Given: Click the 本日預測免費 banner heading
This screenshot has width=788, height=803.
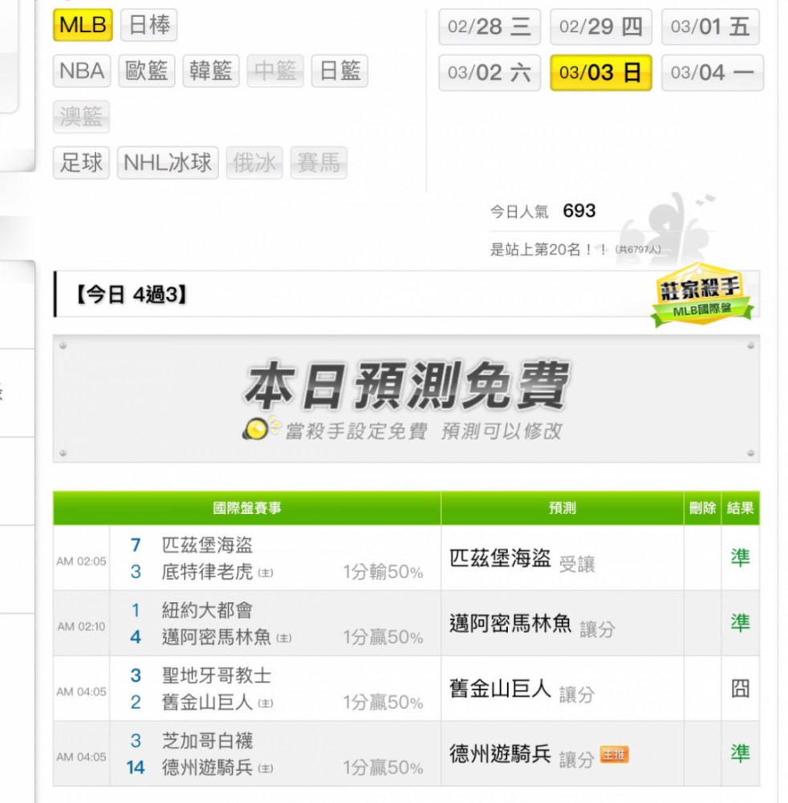Looking at the screenshot, I should click(406, 385).
